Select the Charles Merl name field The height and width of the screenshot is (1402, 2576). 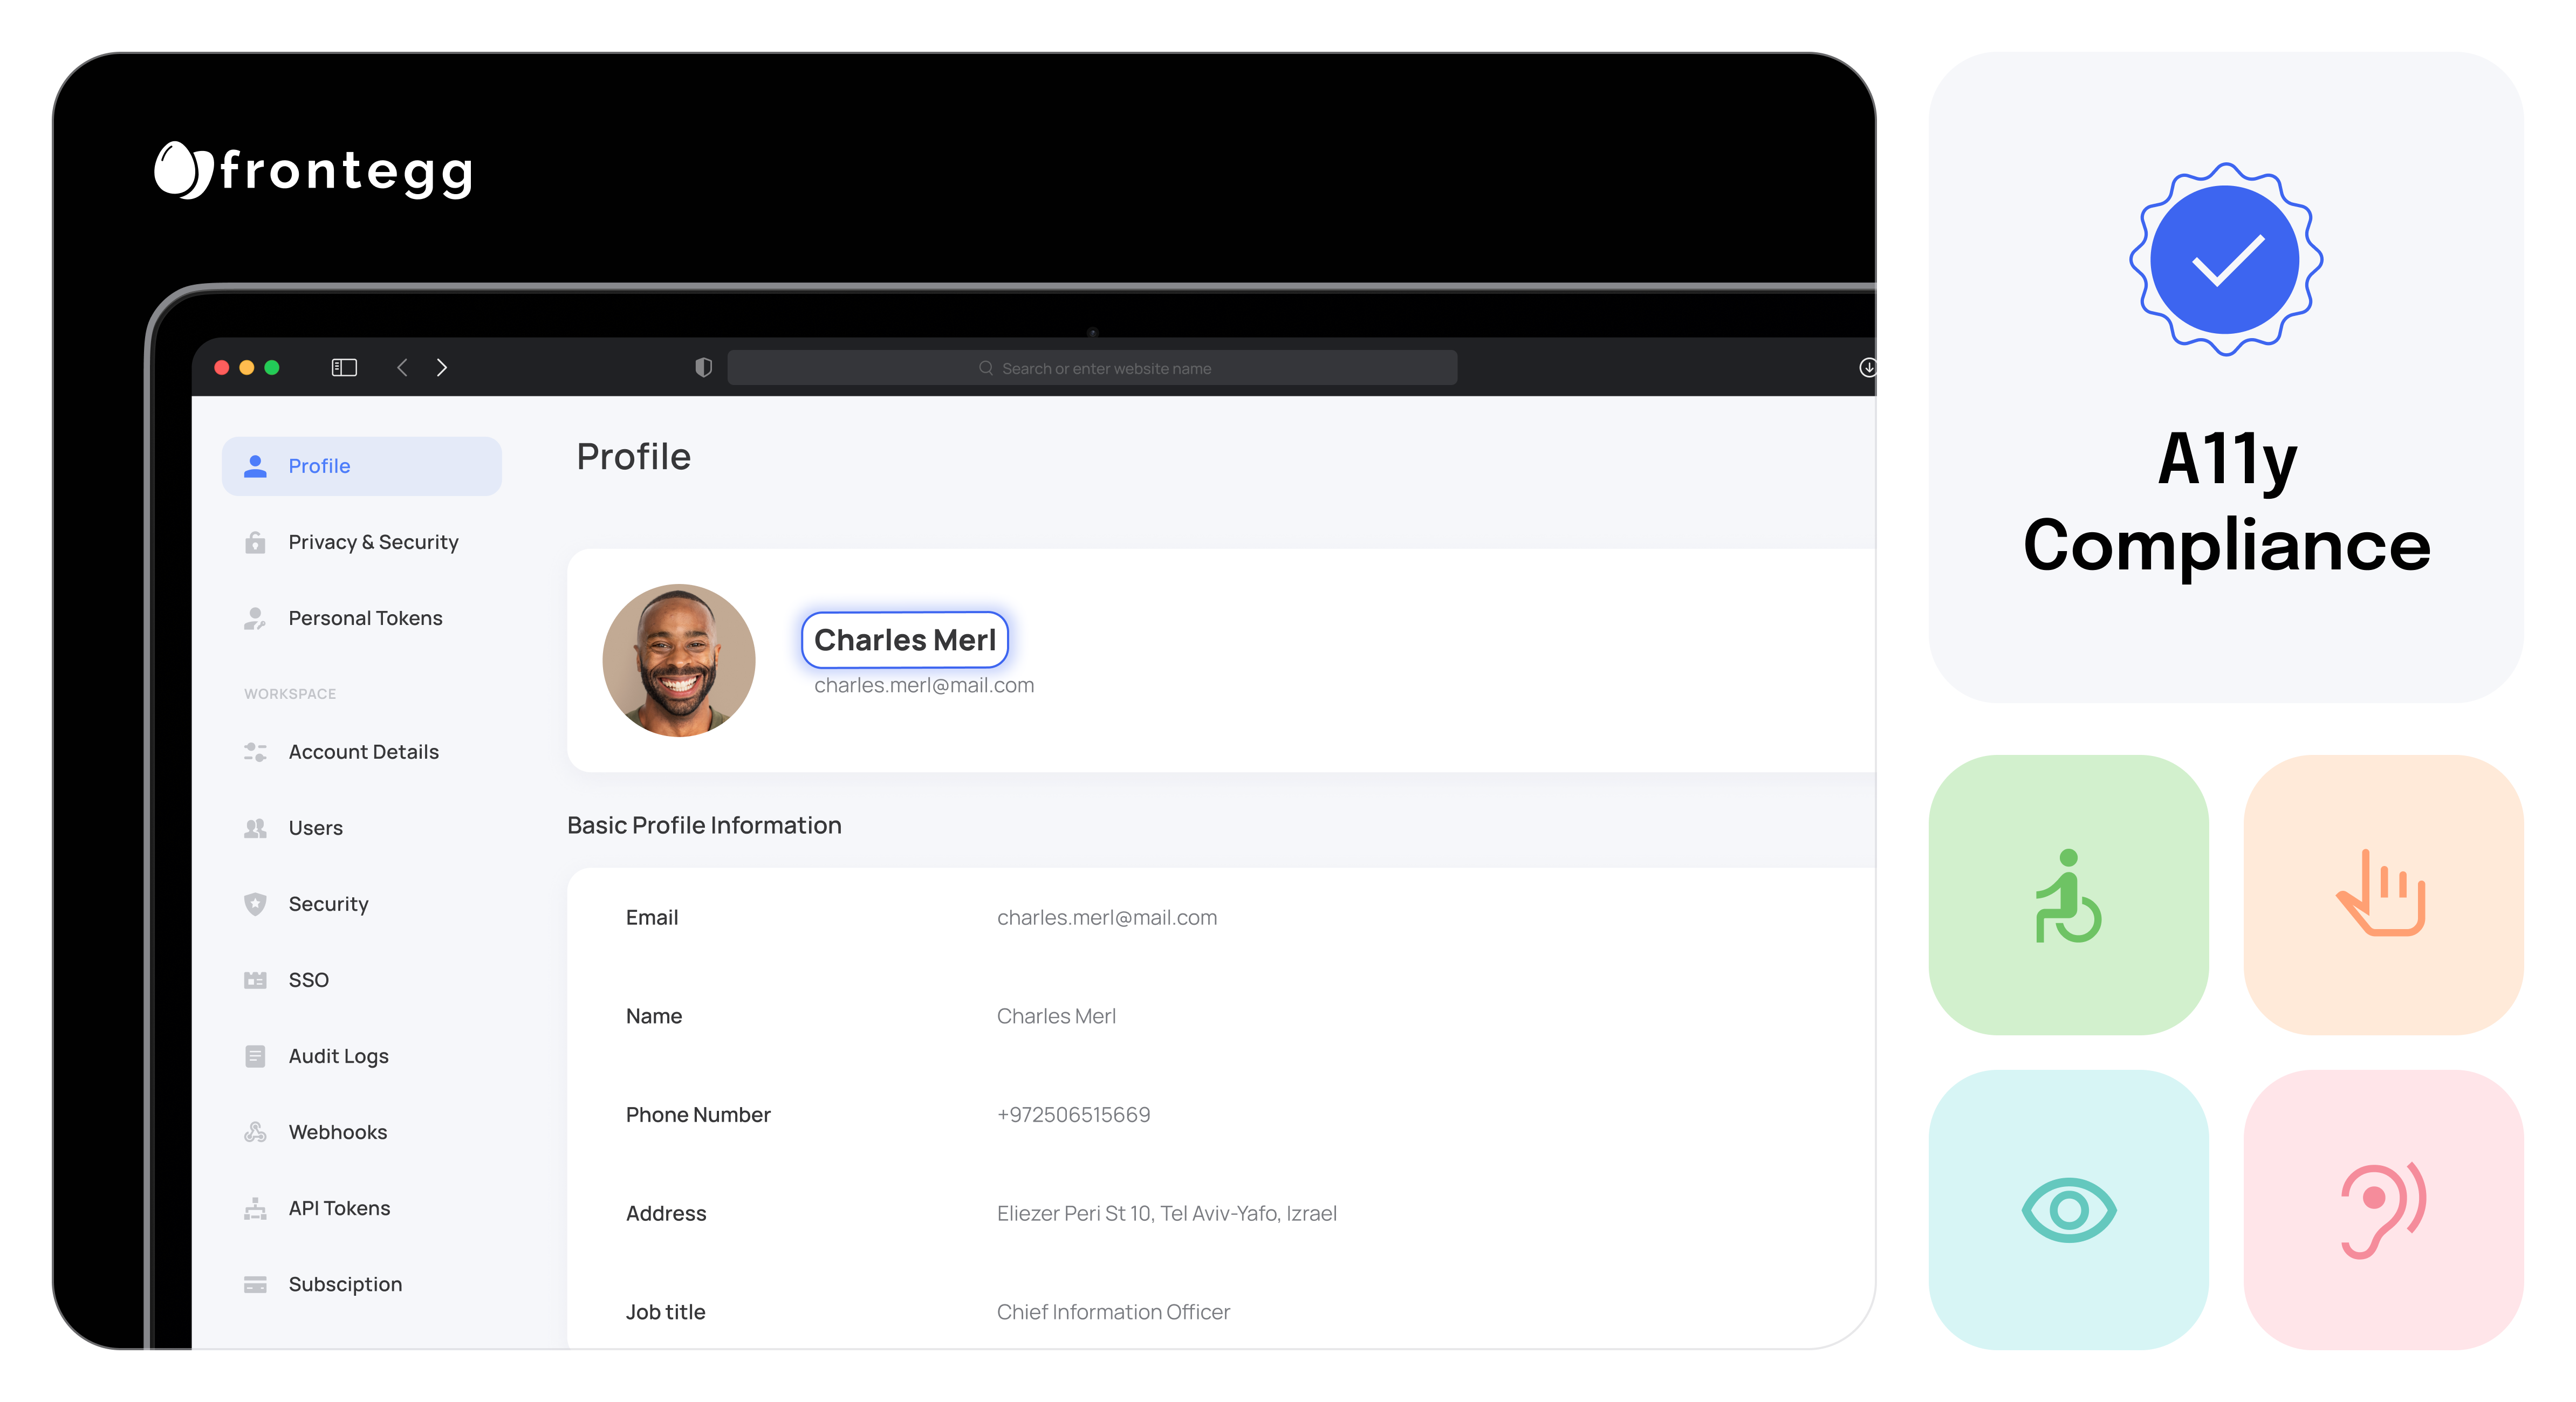click(x=905, y=640)
